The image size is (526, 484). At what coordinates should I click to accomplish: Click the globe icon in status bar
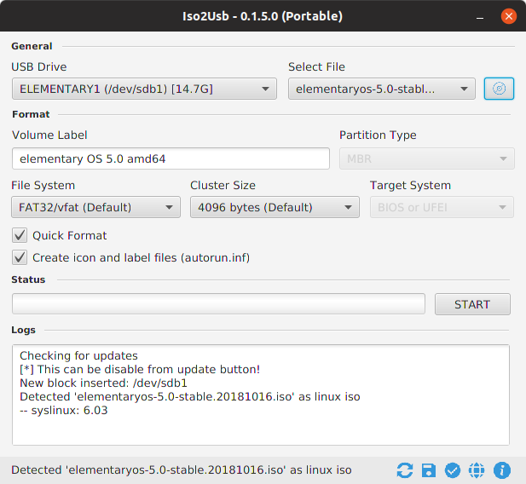477,470
